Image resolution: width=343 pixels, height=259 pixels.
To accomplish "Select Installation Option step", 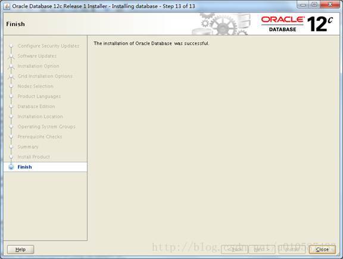I will (x=38, y=66).
